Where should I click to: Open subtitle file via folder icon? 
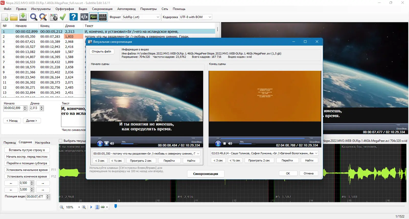click(14, 17)
